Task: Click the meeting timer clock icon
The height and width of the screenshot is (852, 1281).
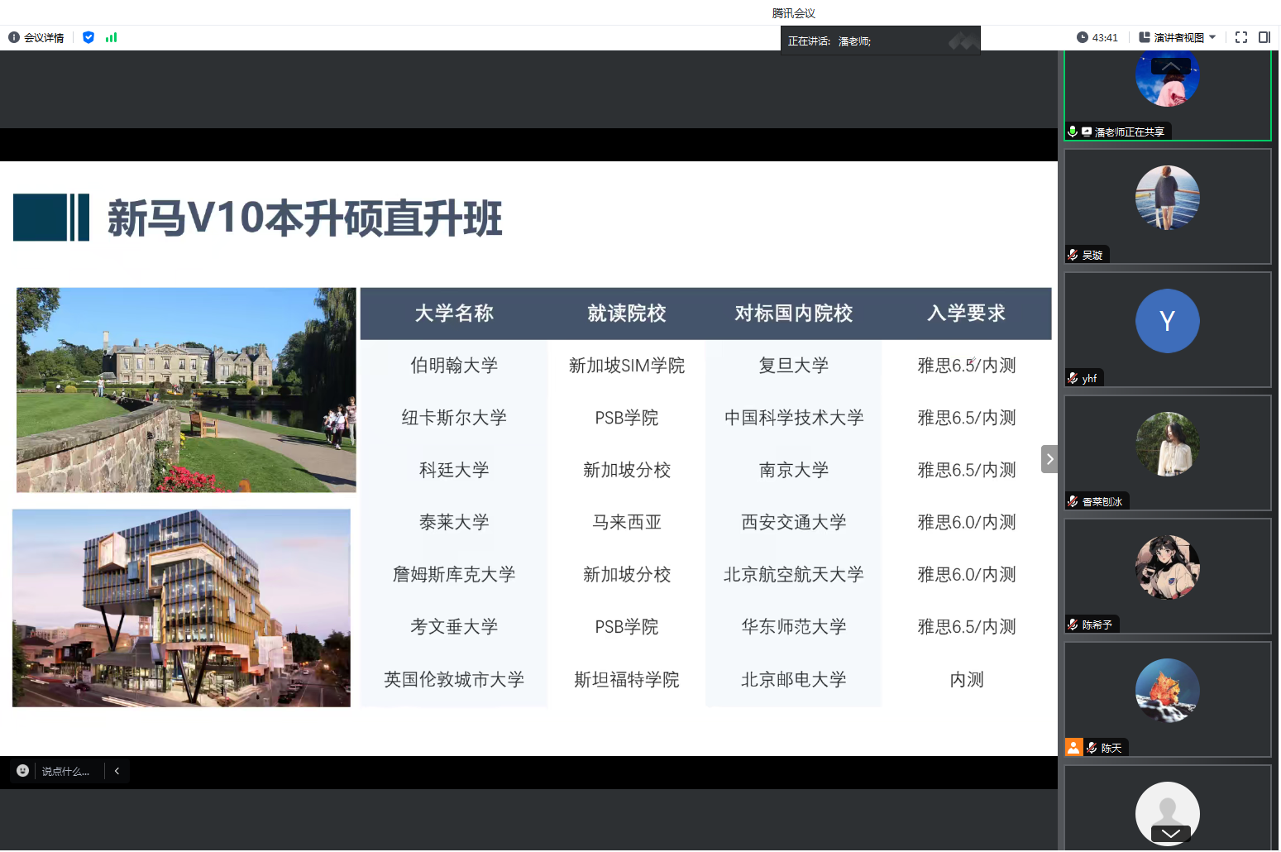Action: click(x=1082, y=37)
